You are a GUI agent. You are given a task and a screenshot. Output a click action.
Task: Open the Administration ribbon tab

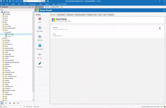click(x=32, y=4)
